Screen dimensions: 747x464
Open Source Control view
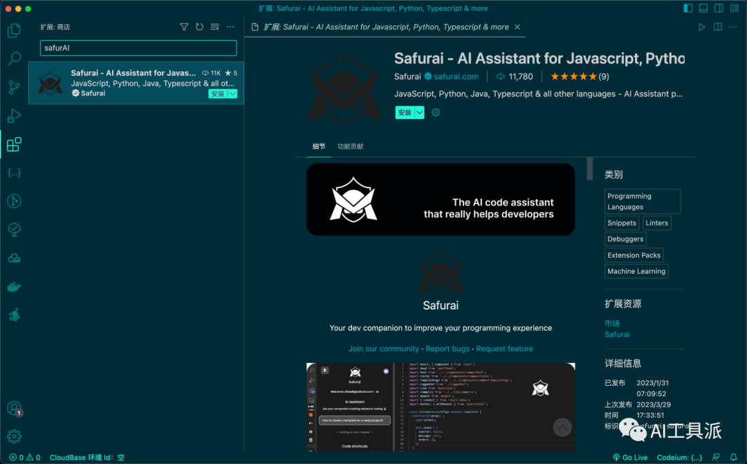coord(15,87)
